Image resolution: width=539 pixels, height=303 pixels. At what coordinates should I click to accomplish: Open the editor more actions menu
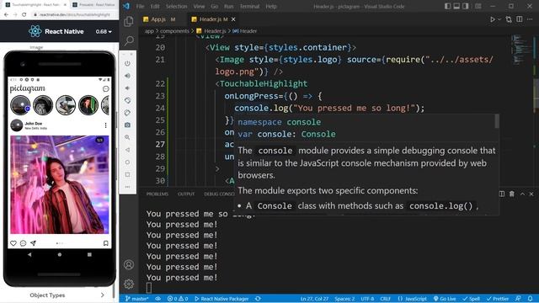click(530, 19)
